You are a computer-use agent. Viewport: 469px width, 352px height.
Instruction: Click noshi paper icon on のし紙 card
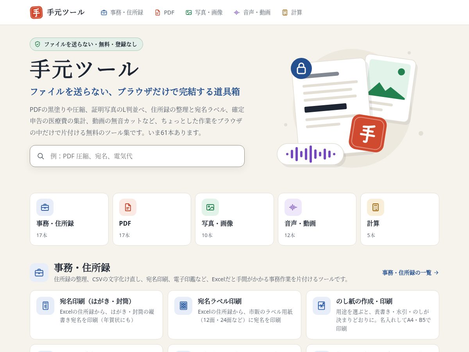[x=322, y=306]
